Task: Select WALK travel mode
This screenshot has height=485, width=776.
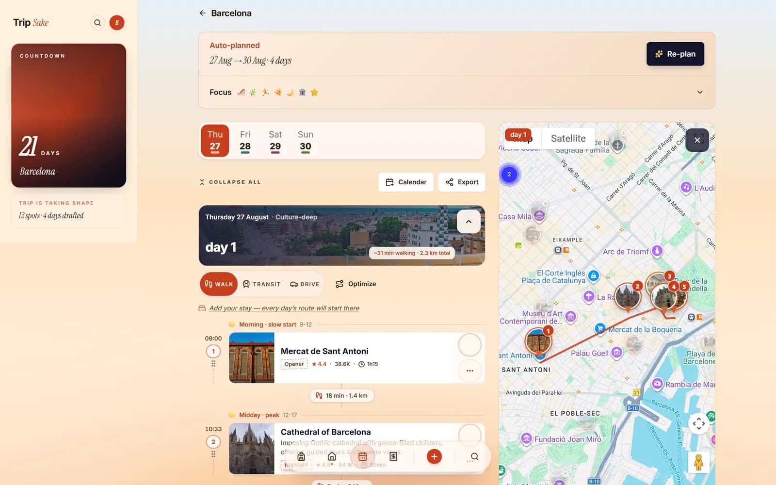Action: point(219,284)
